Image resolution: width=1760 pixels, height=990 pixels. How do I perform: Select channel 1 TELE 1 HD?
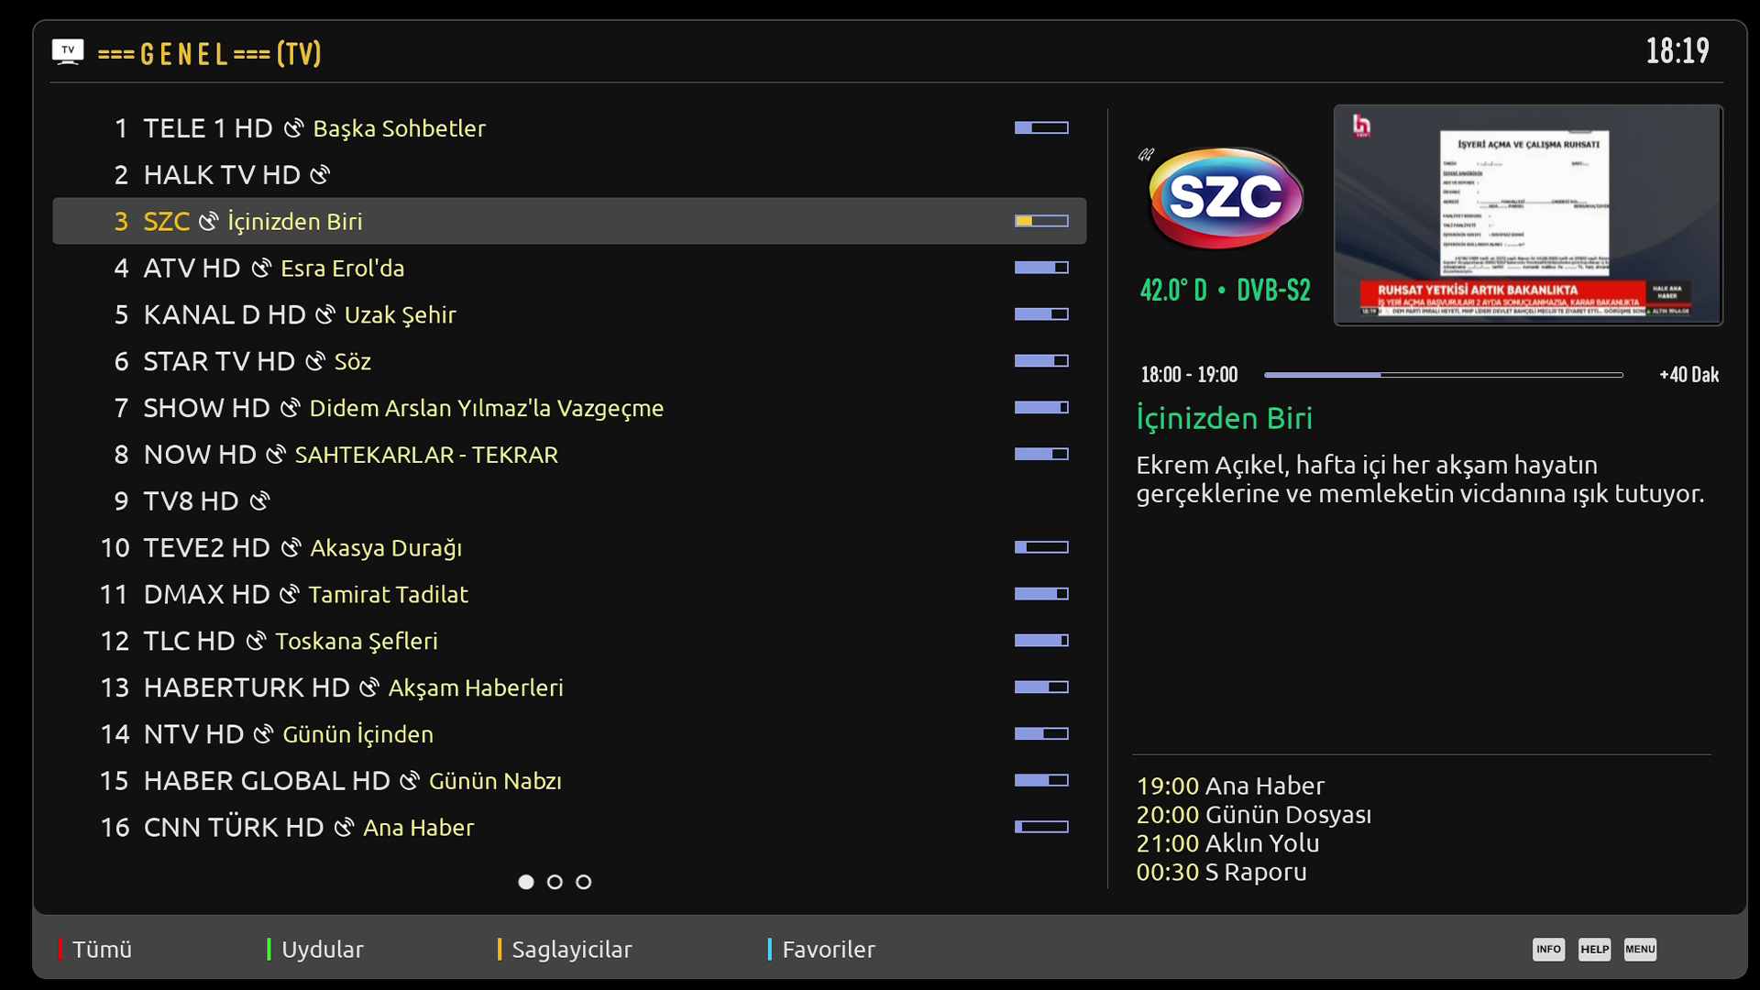click(x=569, y=128)
